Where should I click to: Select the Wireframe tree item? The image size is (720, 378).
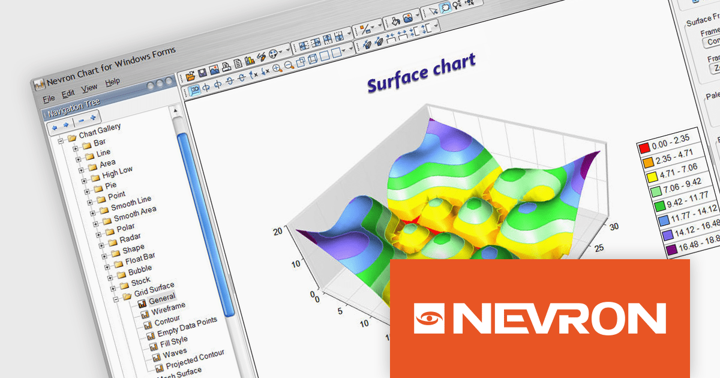point(168,309)
